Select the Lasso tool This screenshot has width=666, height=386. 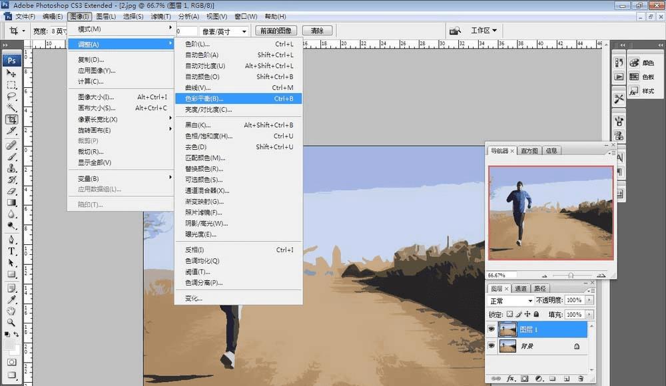pyautogui.click(x=11, y=96)
